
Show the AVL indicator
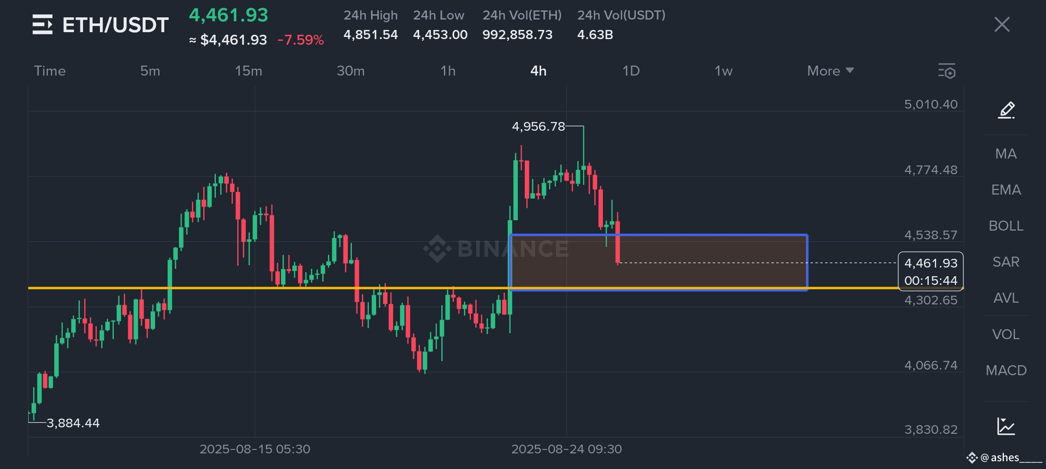[x=1006, y=298]
